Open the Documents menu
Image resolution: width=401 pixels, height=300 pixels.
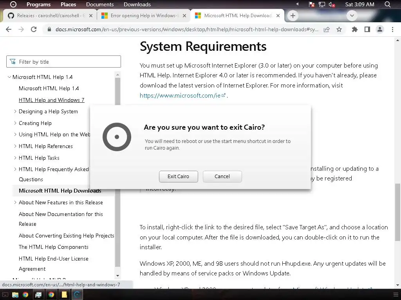100,4
